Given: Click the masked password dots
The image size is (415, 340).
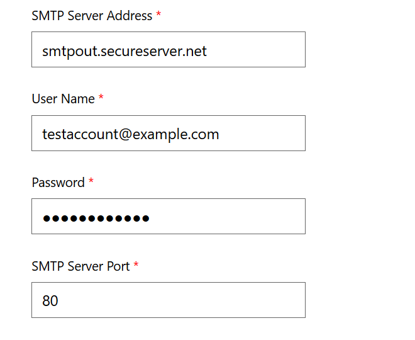Looking at the screenshot, I should pyautogui.click(x=96, y=218).
